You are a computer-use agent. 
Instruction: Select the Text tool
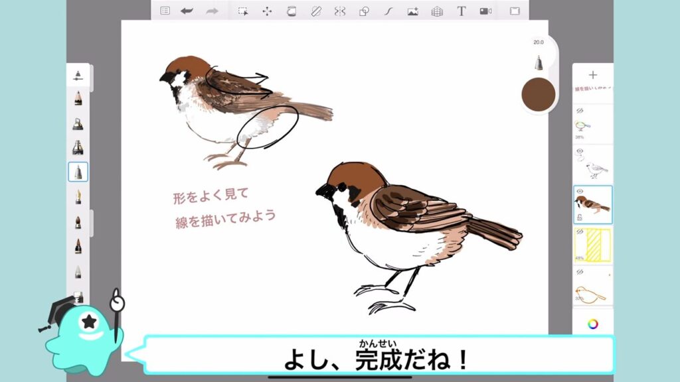click(x=461, y=11)
